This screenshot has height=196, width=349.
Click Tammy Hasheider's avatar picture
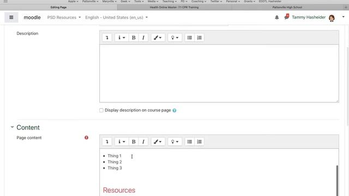tap(332, 18)
